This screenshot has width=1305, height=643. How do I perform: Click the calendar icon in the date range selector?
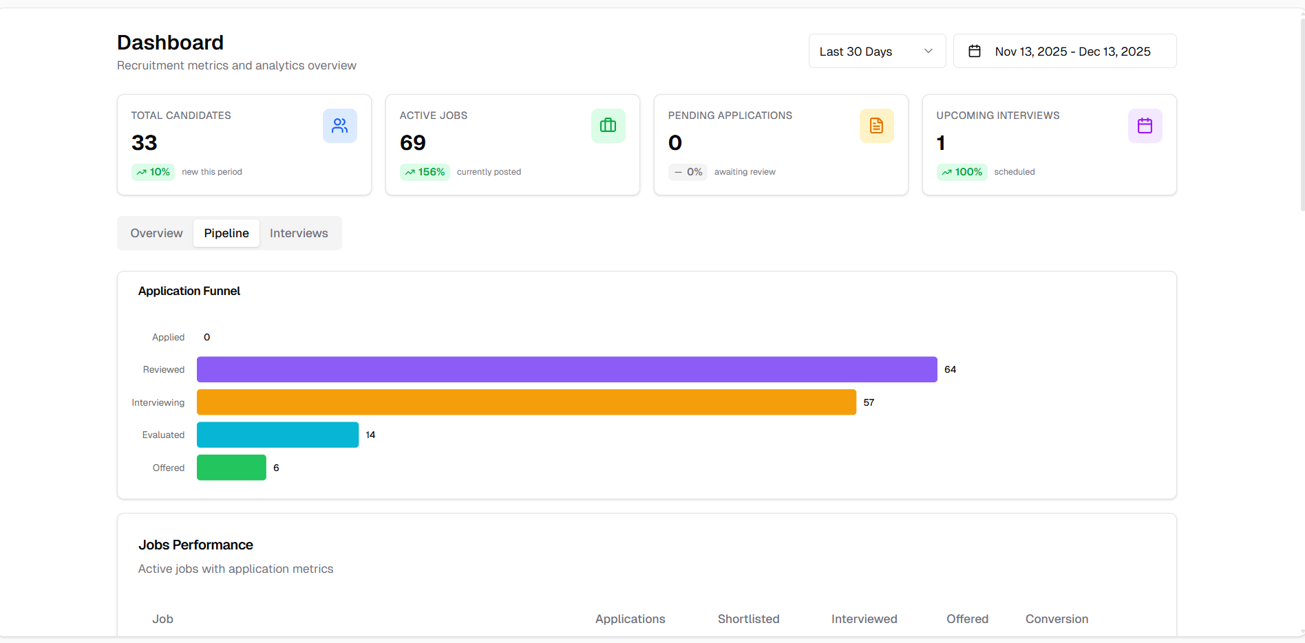975,50
